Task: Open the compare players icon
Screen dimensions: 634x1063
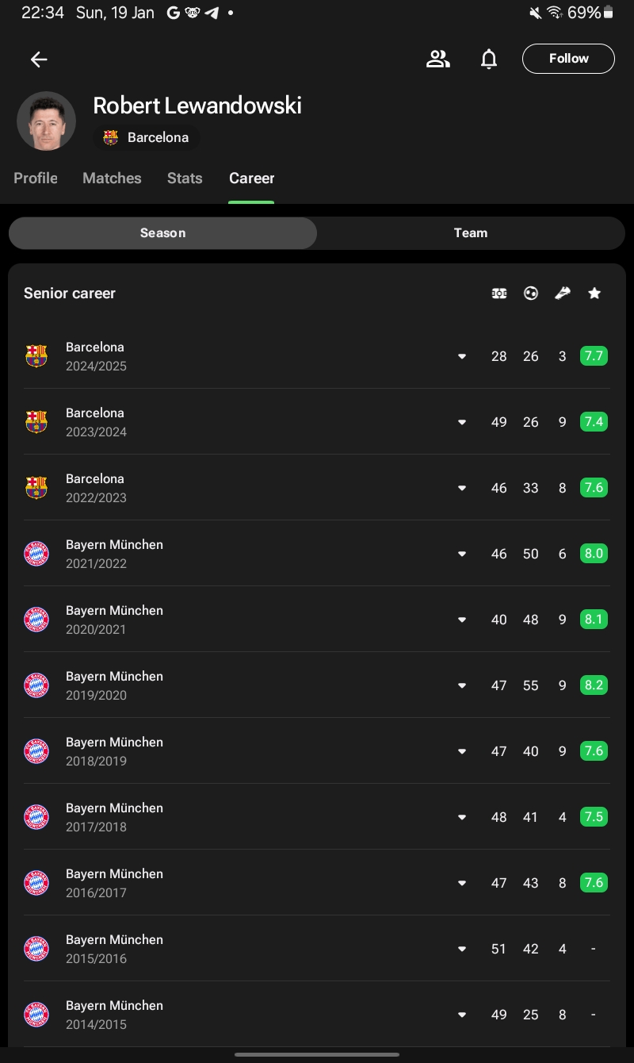Action: [437, 59]
